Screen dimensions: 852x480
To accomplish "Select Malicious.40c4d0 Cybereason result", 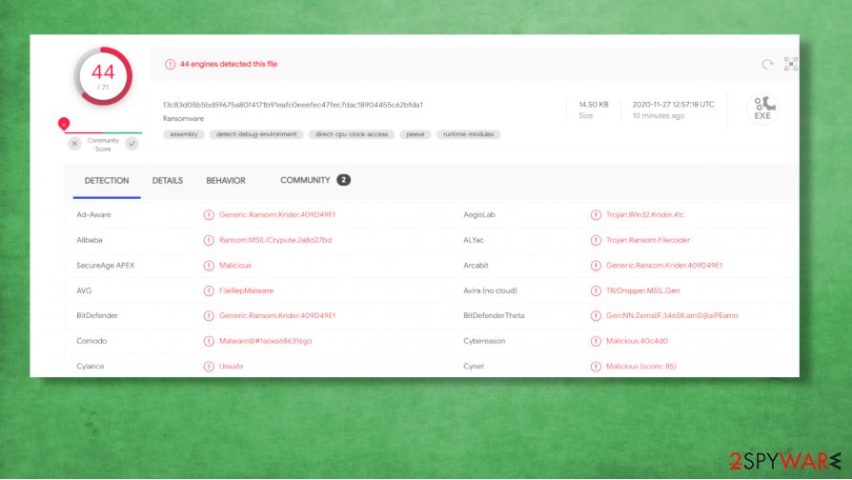I will 637,341.
